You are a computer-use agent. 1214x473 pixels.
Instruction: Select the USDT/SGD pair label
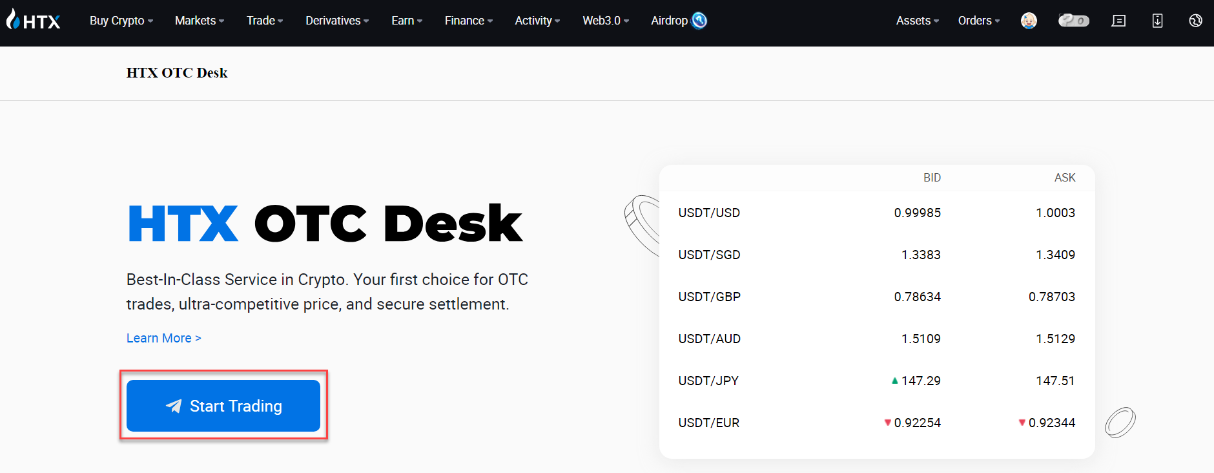click(x=709, y=255)
